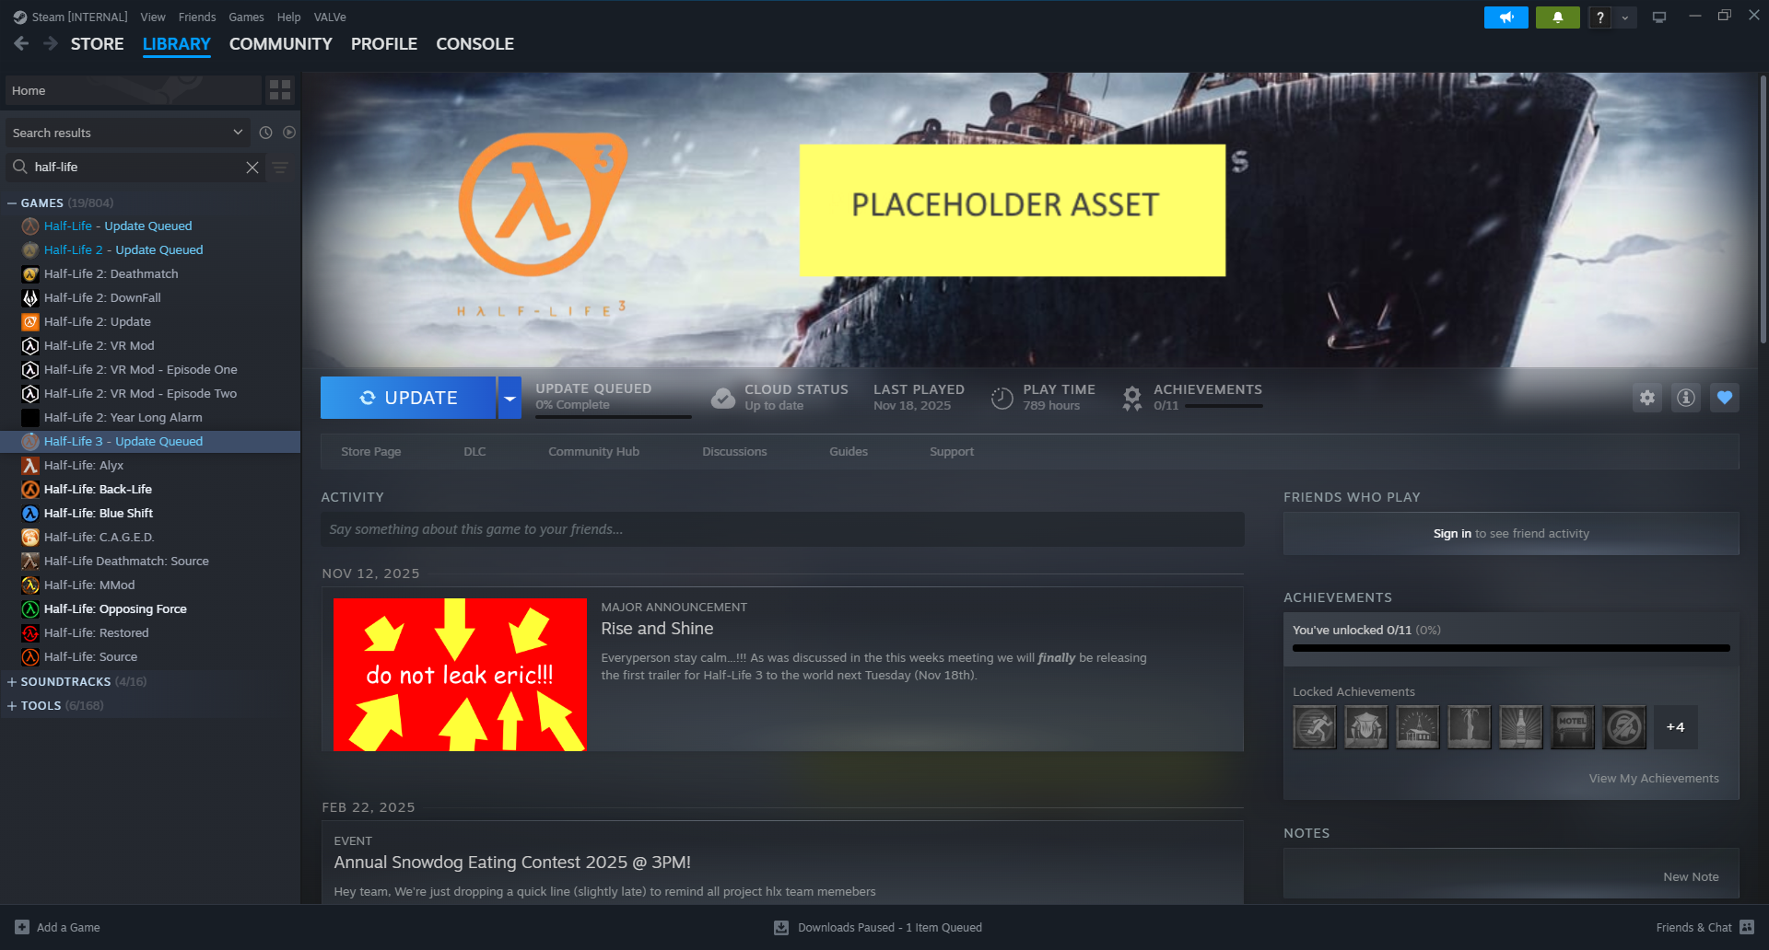Screen dimensions: 1769x950
Task: Open the question mark help button
Action: 1600,17
